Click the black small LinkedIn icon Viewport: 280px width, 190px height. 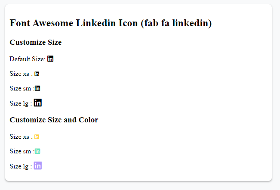coord(37,89)
